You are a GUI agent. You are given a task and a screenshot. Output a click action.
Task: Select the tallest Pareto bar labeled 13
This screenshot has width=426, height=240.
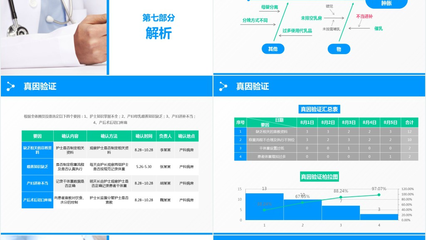(264, 206)
